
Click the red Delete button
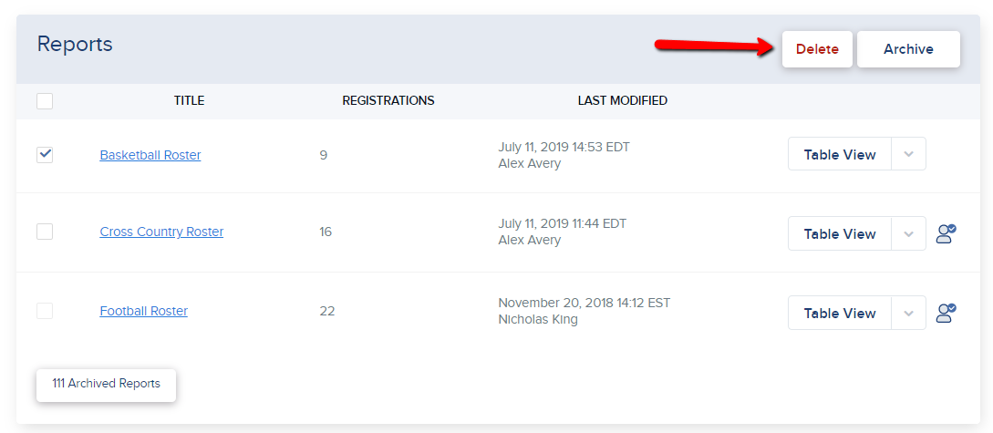click(817, 49)
